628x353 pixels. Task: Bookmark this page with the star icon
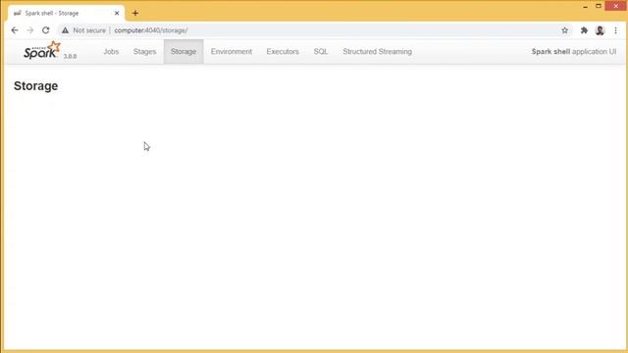[x=565, y=30]
